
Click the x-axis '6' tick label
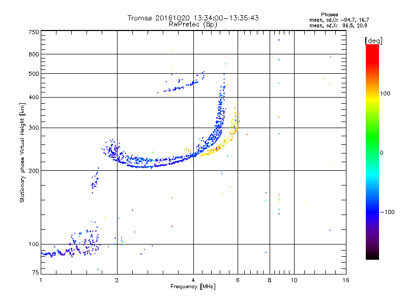tap(238, 280)
